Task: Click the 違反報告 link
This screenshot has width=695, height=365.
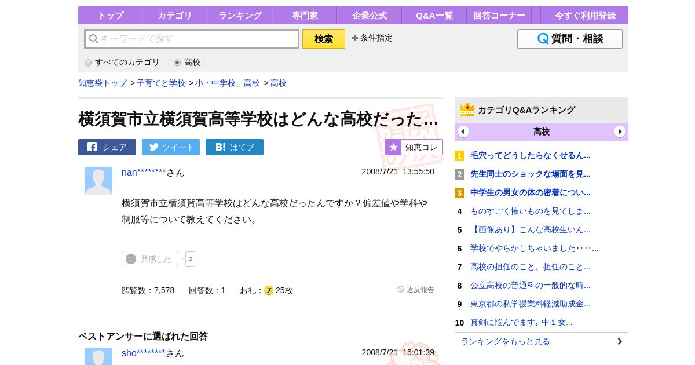Action: pyautogui.click(x=420, y=290)
